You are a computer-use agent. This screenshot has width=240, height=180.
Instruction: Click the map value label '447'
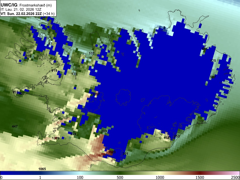[x=15, y=126]
